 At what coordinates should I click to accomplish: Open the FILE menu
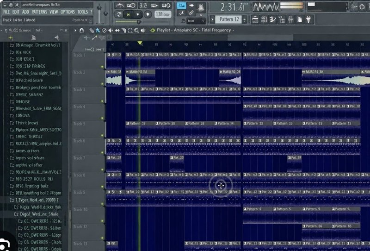(x=6, y=12)
